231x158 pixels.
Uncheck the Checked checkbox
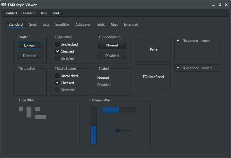tap(57, 51)
